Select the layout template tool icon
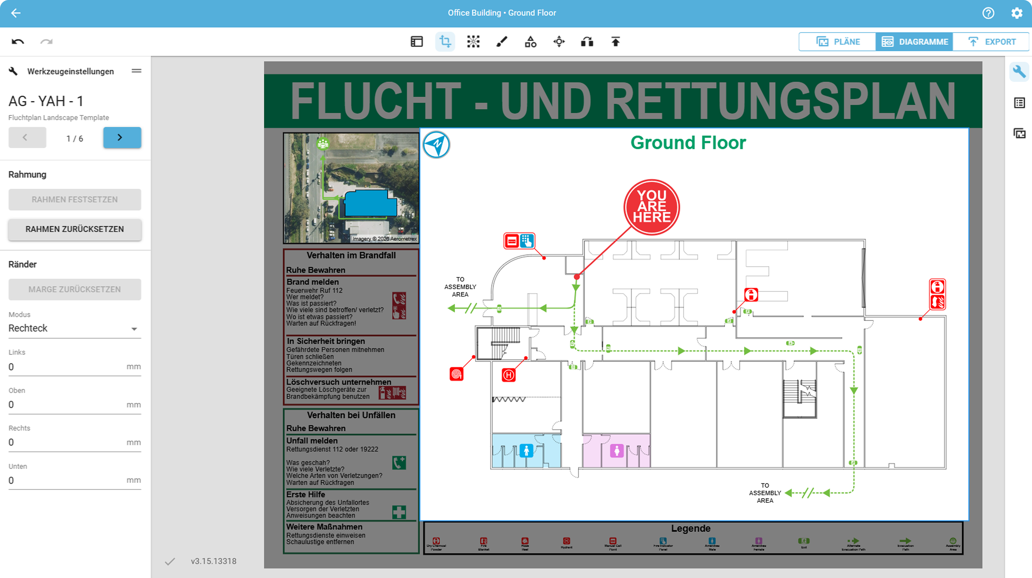The width and height of the screenshot is (1032, 578). pos(417,42)
